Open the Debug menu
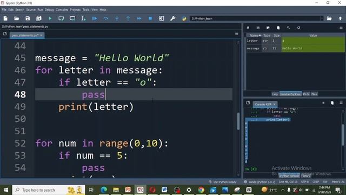The image size is (346, 195). tap(49, 10)
